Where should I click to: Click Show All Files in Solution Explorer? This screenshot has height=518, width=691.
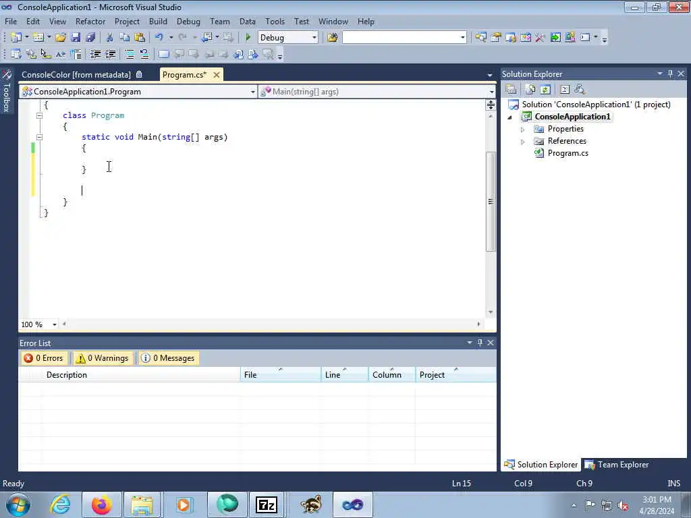(530, 90)
